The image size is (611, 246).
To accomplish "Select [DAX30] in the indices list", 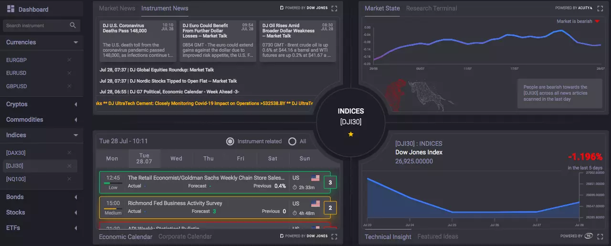I will coord(16,152).
